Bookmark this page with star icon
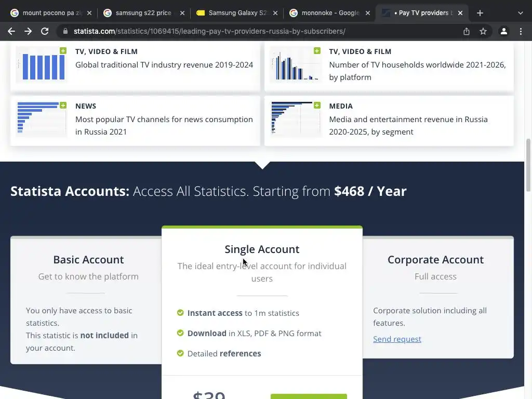 click(483, 31)
